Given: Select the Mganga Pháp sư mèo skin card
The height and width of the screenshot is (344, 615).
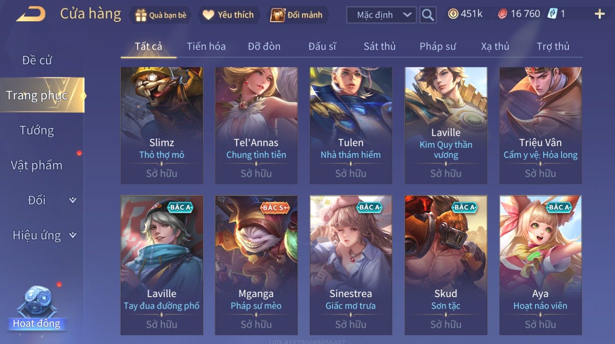Looking at the screenshot, I should pyautogui.click(x=256, y=265).
